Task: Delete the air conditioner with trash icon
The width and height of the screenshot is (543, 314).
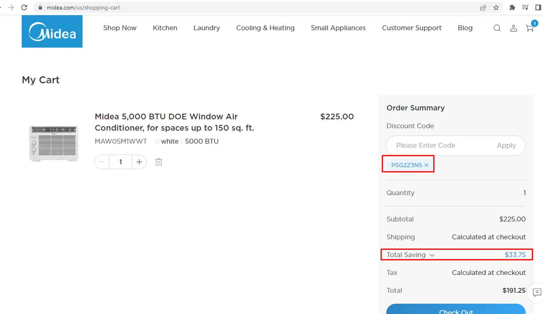Action: 159,162
